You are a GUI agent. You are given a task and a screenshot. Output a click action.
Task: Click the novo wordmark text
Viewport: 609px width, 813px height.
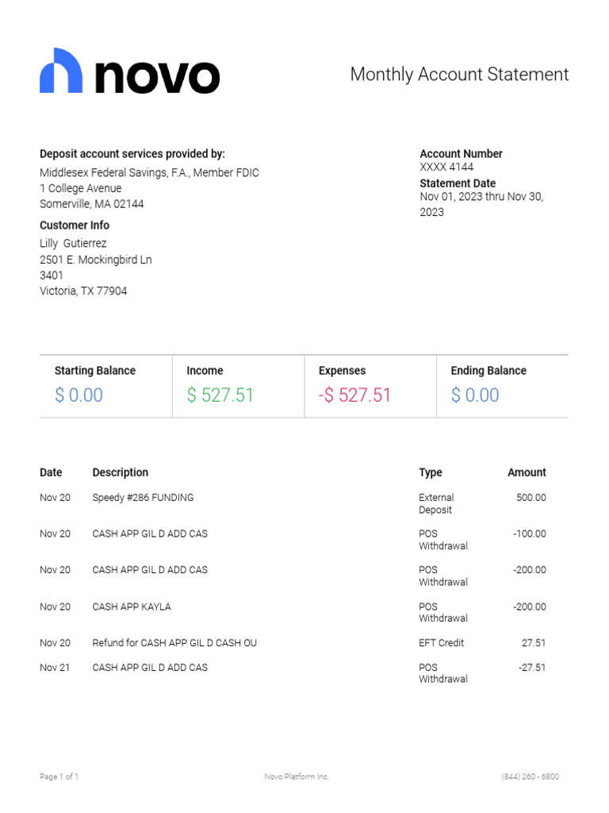point(158,77)
